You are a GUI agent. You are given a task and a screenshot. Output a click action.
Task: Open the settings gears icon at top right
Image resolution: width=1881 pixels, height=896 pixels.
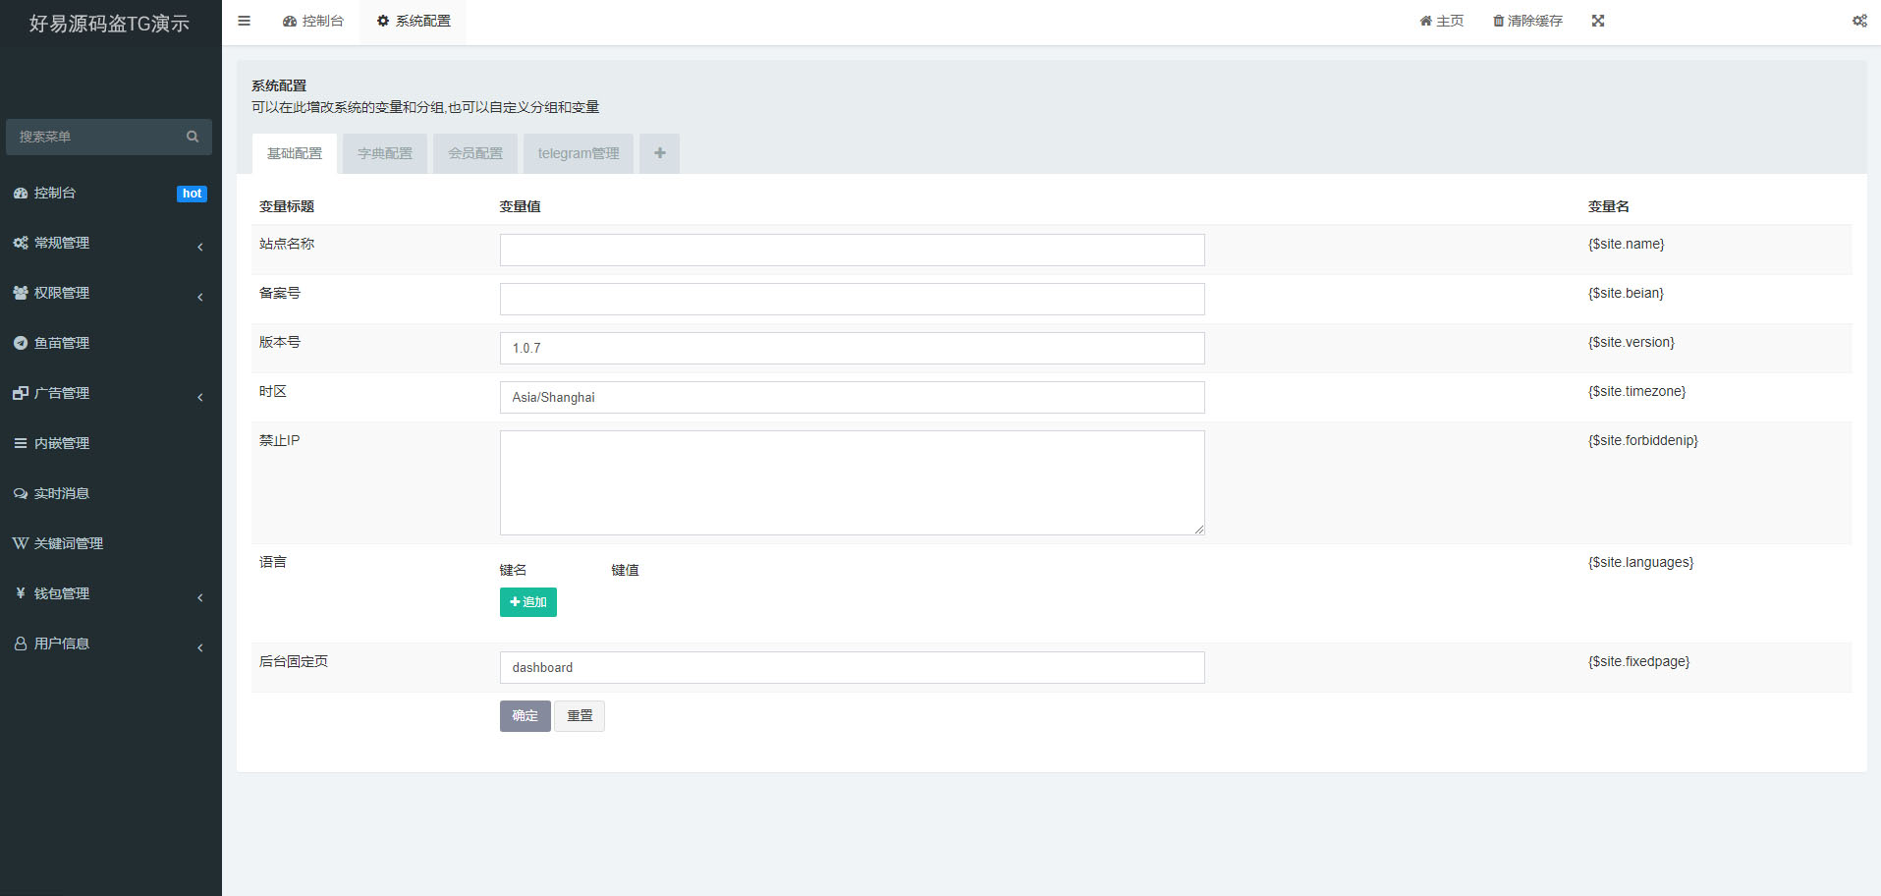pyautogui.click(x=1859, y=21)
